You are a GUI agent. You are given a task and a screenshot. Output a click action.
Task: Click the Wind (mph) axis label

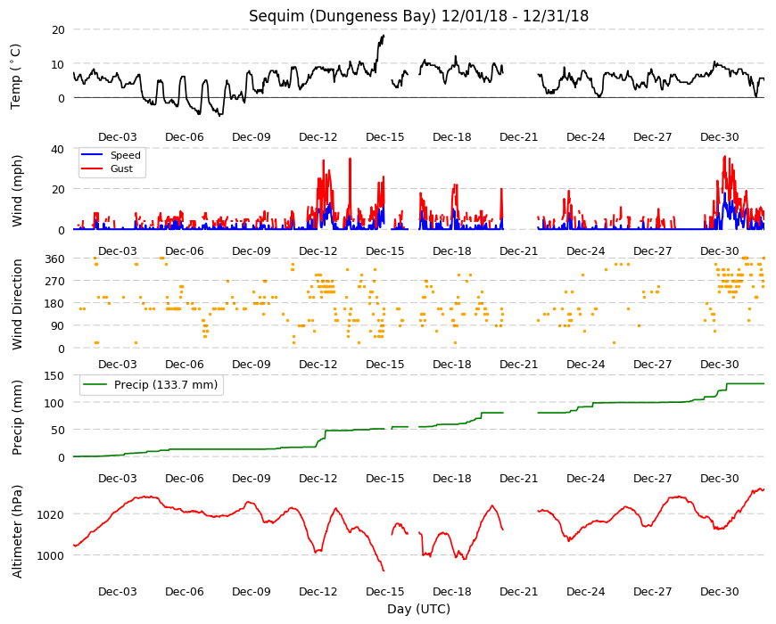17,191
